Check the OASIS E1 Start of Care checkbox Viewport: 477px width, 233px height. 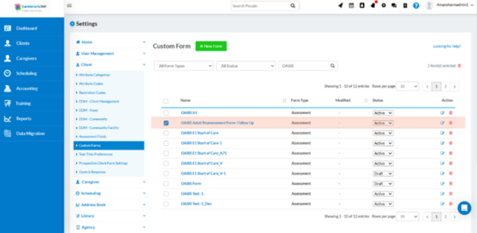click(x=166, y=133)
